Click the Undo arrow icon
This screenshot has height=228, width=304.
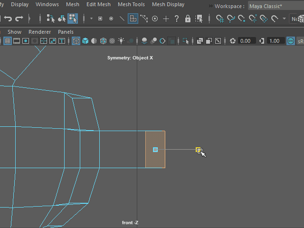[8, 19]
